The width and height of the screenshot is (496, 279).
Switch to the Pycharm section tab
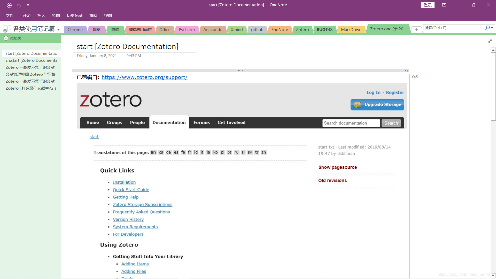pyautogui.click(x=187, y=29)
